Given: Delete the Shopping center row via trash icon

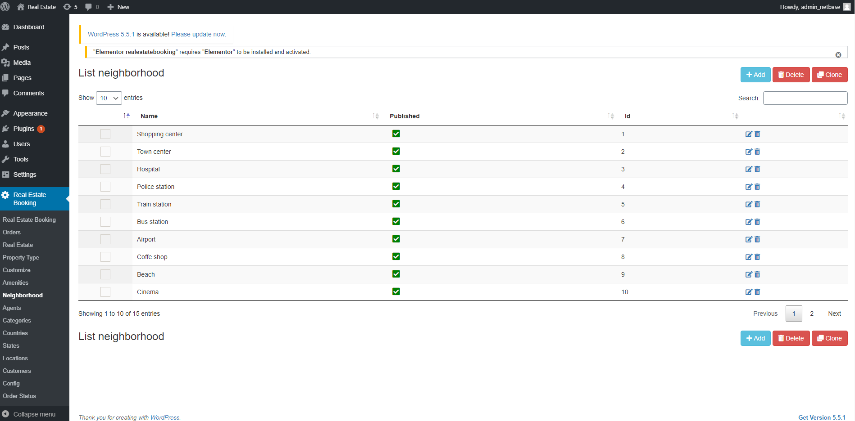Looking at the screenshot, I should point(757,134).
